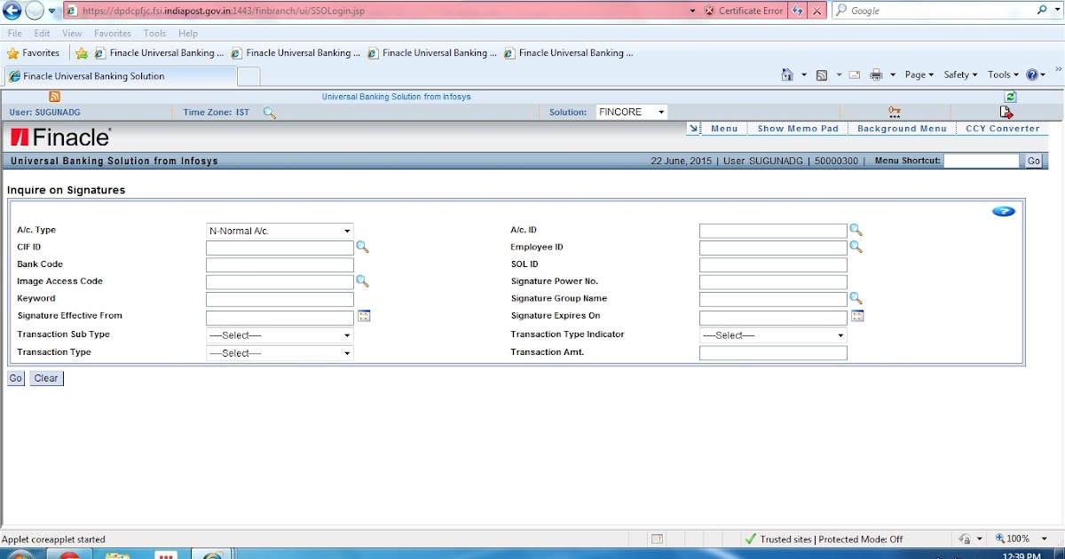Viewport: 1065px width, 559px height.
Task: Open the Edit menu
Action: pyautogui.click(x=42, y=34)
